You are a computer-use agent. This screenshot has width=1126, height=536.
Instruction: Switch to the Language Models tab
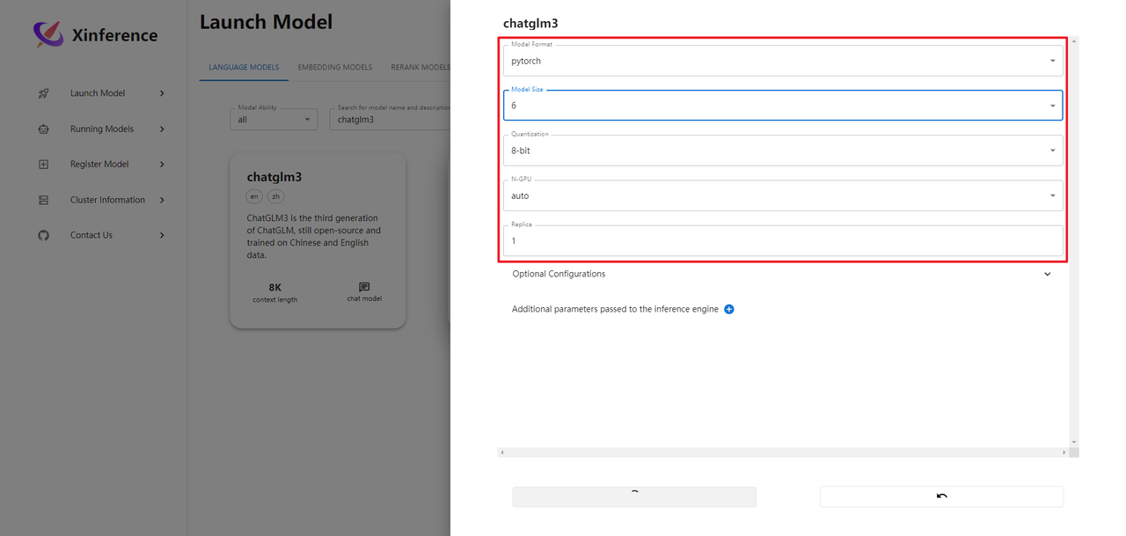(244, 67)
